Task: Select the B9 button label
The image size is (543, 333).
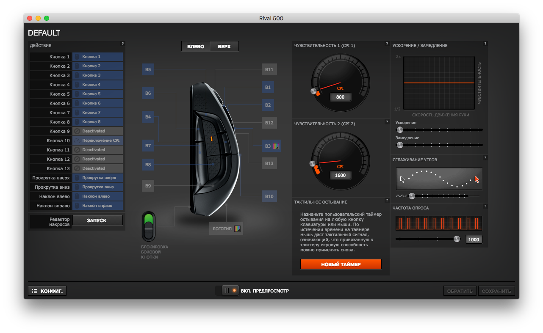Action: pos(148,185)
